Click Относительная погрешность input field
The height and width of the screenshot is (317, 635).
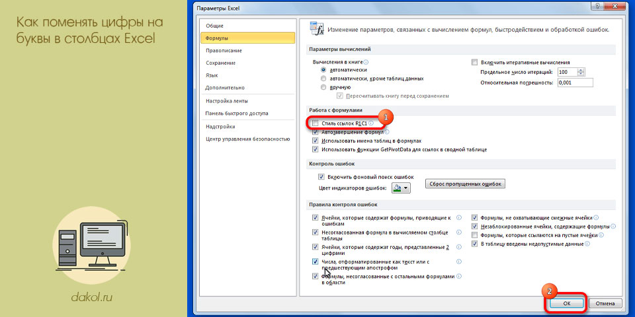tap(575, 83)
